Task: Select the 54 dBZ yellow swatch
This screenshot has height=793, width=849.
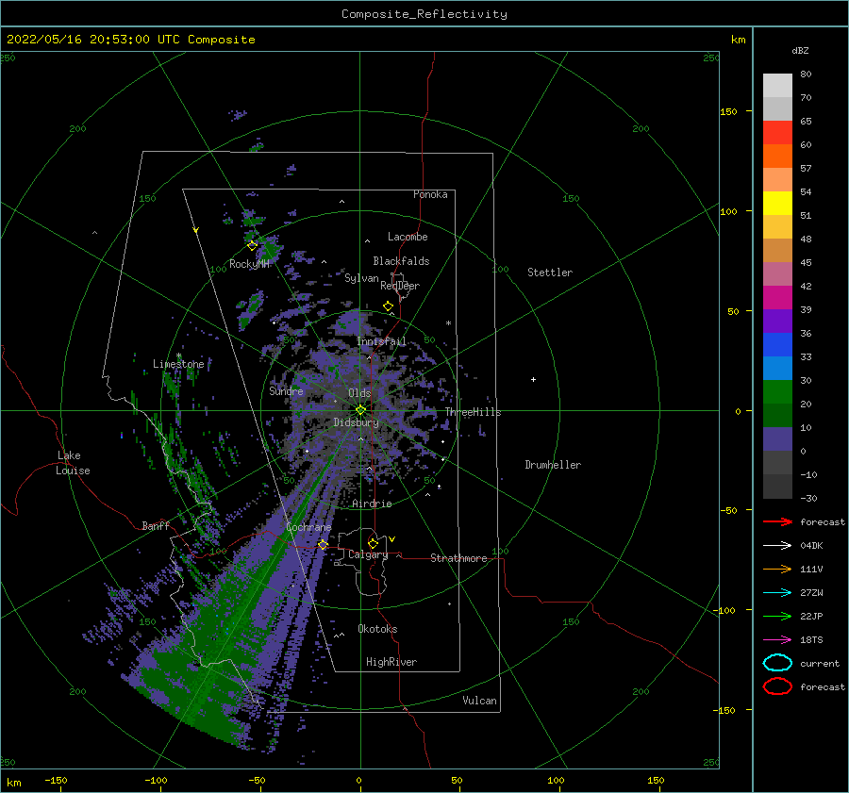Action: (777, 203)
